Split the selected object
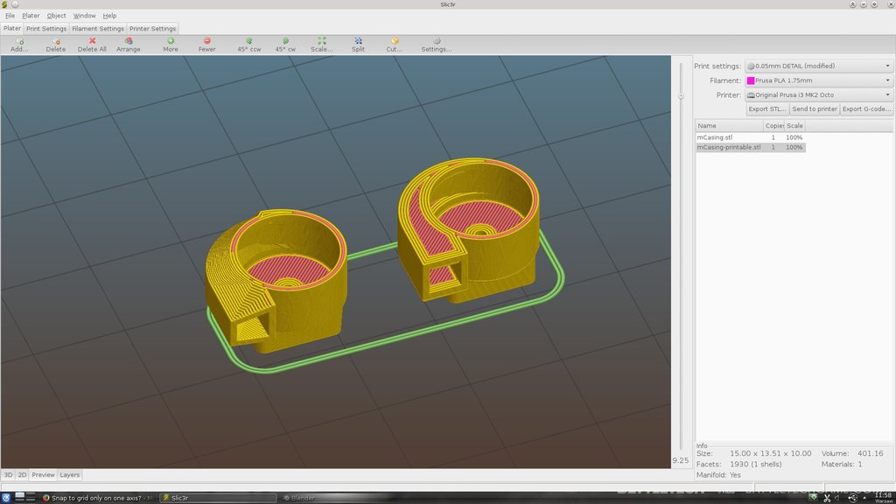 pyautogui.click(x=358, y=41)
